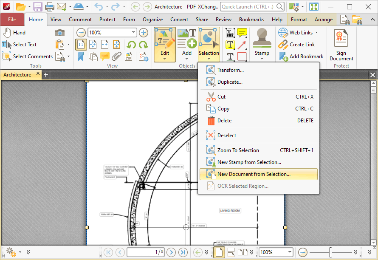The height and width of the screenshot is (260, 378).
Task: Select Zoom To Selection
Action: [x=258, y=150]
